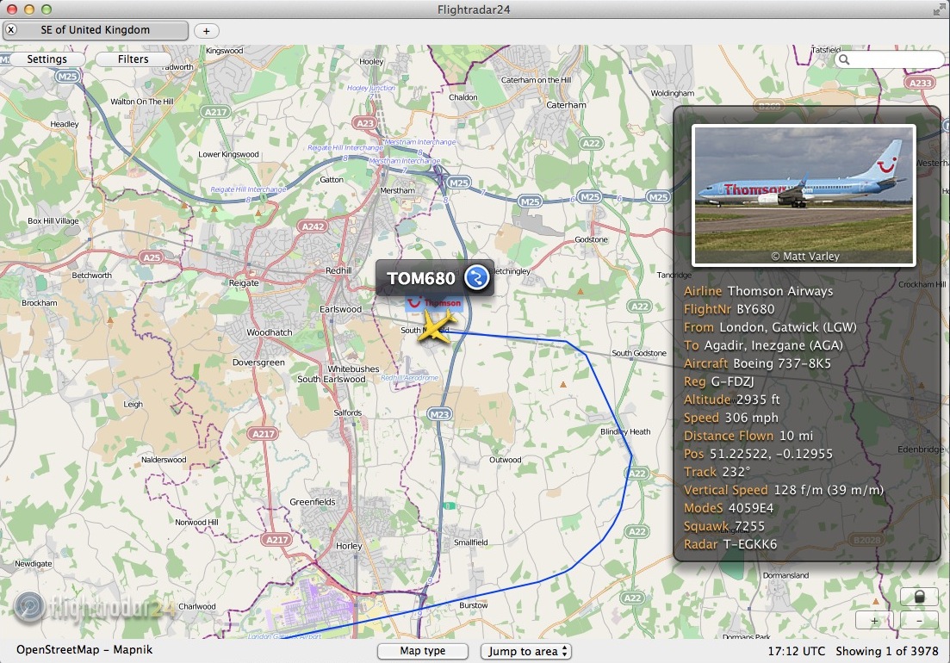Open the Map type selector
The image size is (950, 663).
click(422, 651)
